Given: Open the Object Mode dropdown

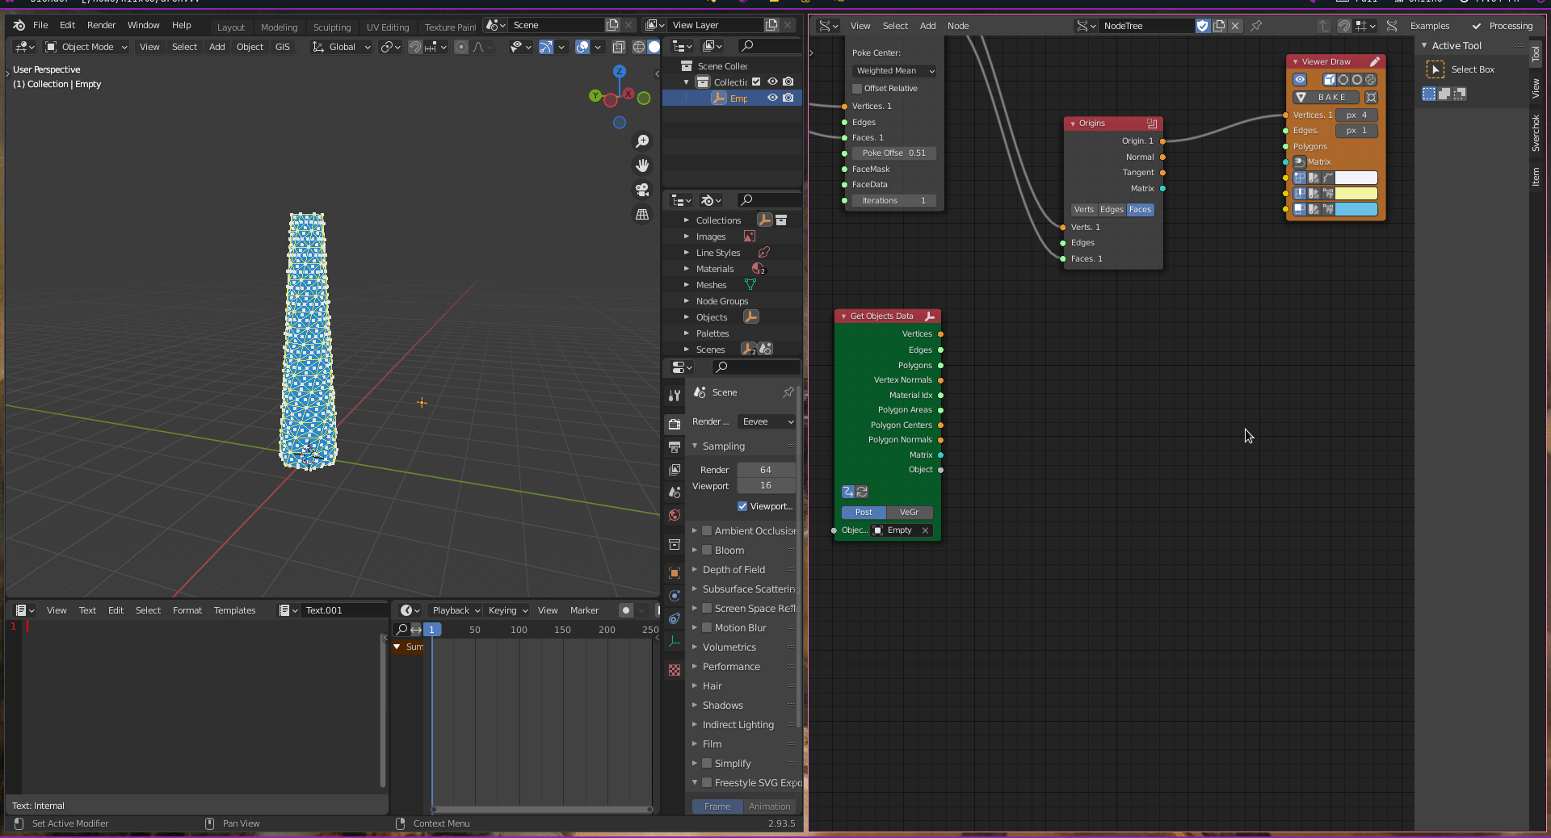Looking at the screenshot, I should coord(86,47).
